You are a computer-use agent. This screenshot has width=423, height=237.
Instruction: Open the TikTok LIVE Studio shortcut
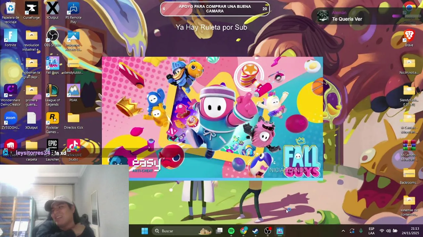tap(73, 151)
